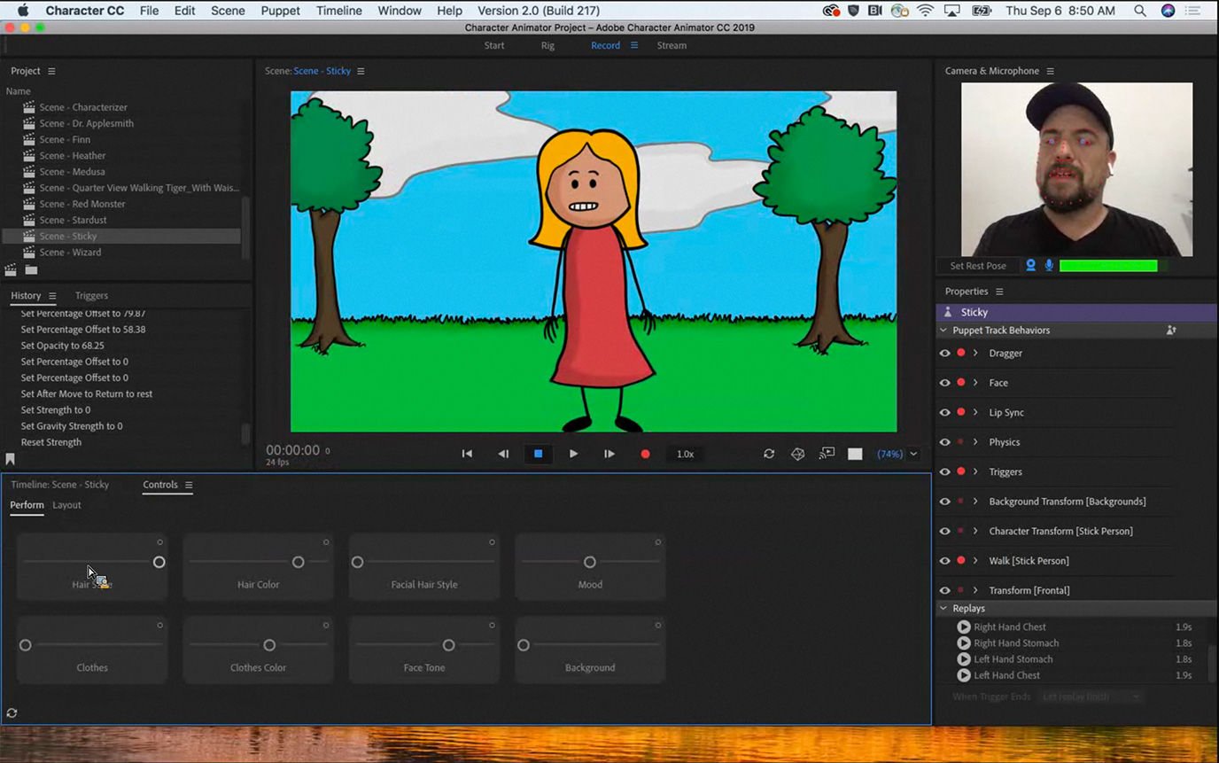Toggle the microphone input icon
Screen dimensions: 1219x763
tap(1049, 265)
